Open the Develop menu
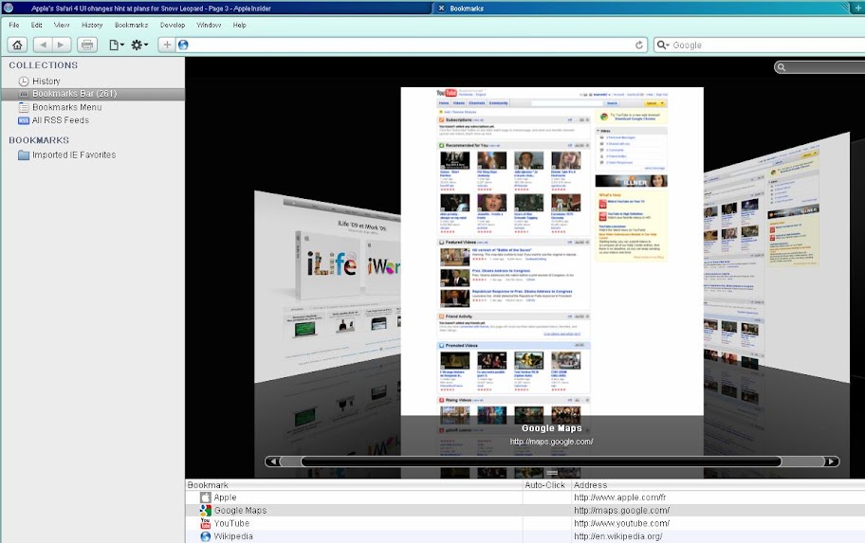 point(173,25)
